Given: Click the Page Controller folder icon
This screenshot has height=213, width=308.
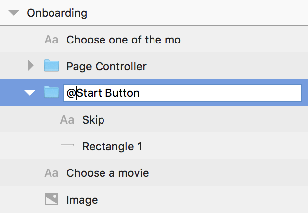Looking at the screenshot, I should [51, 65].
